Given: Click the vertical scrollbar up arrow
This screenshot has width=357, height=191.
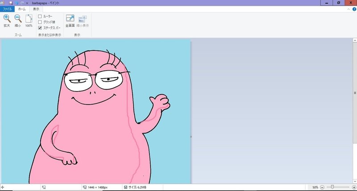Looking at the screenshot, I should click(355, 40).
